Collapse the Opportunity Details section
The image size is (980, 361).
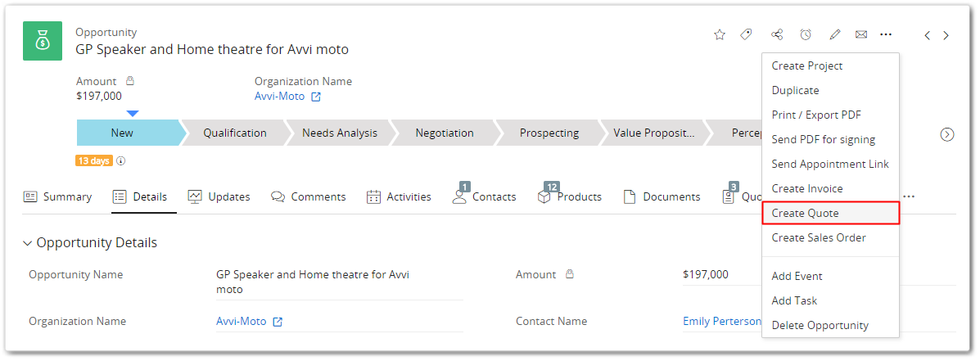(x=28, y=243)
